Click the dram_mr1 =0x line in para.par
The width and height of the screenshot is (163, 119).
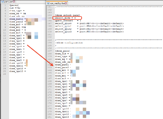click(17, 27)
